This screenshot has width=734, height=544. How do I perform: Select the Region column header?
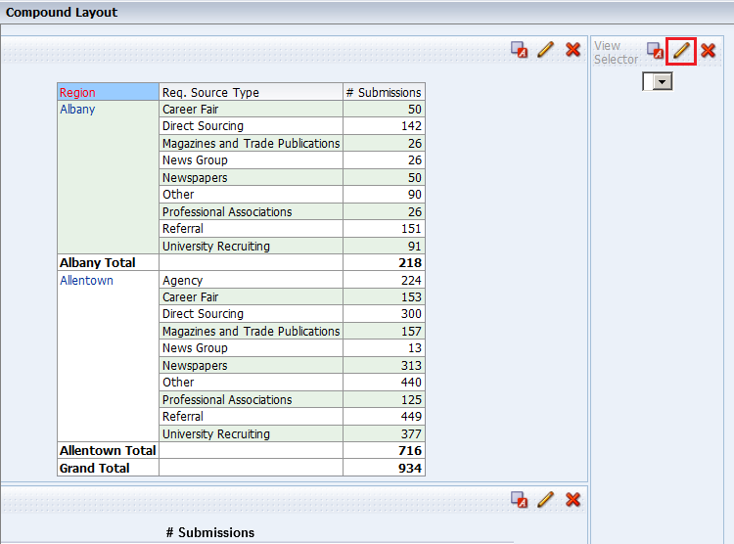coord(78,93)
